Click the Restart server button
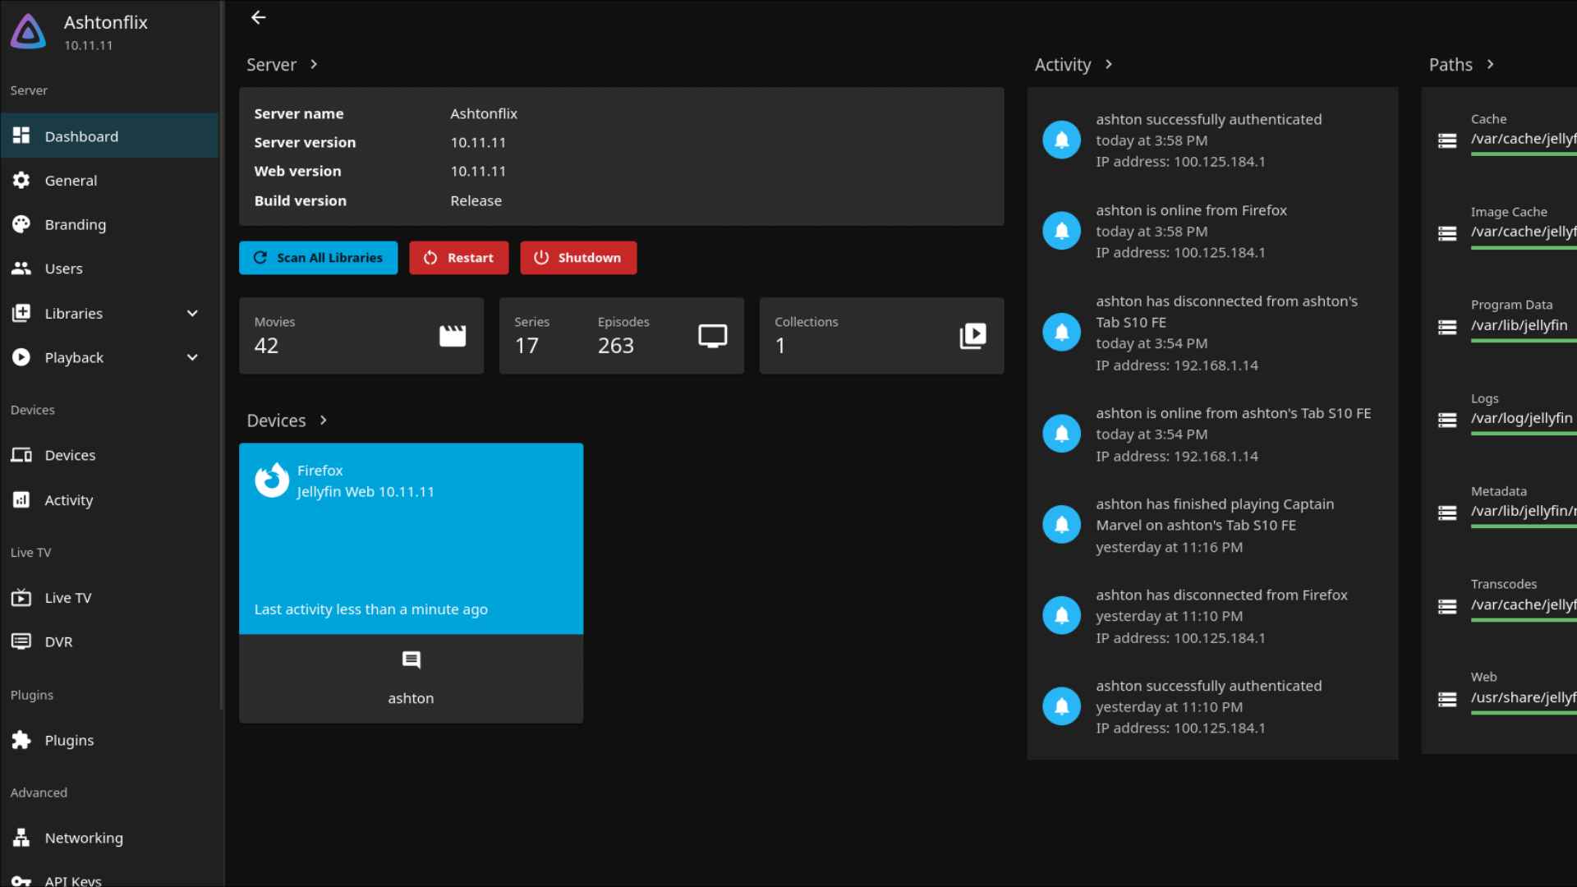The image size is (1577, 887). (458, 258)
